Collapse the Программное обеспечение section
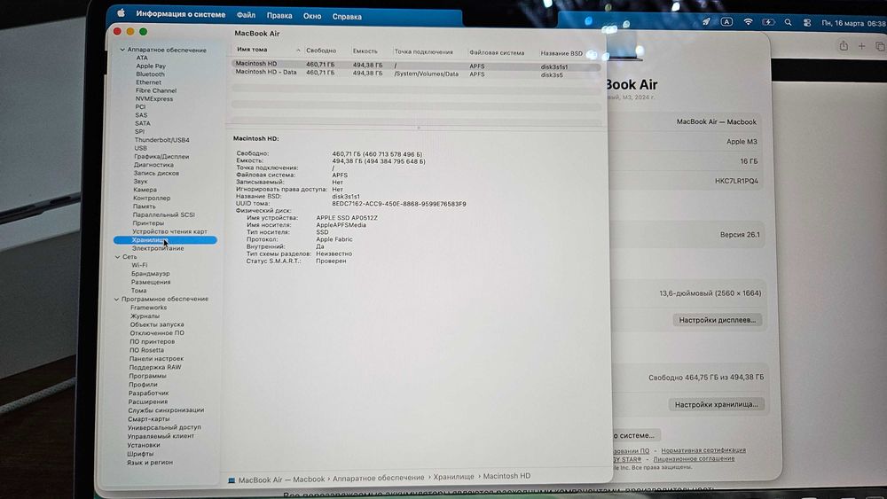887x499 pixels. pyautogui.click(x=116, y=299)
